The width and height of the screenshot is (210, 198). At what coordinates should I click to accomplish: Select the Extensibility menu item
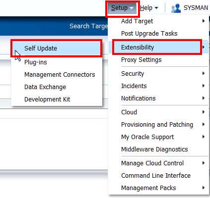click(158, 48)
